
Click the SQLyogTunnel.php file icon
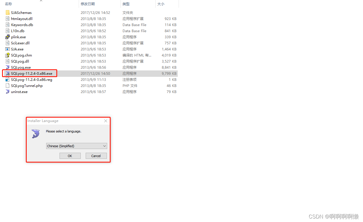pos(8,85)
